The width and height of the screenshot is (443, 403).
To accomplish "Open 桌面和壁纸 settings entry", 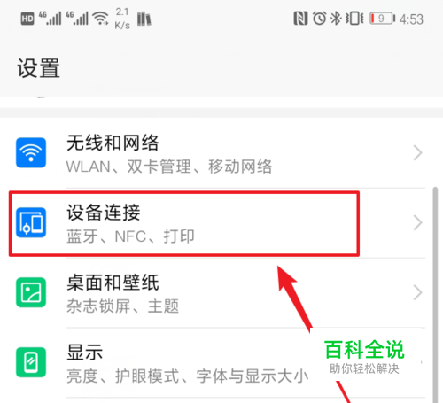I will [221, 292].
